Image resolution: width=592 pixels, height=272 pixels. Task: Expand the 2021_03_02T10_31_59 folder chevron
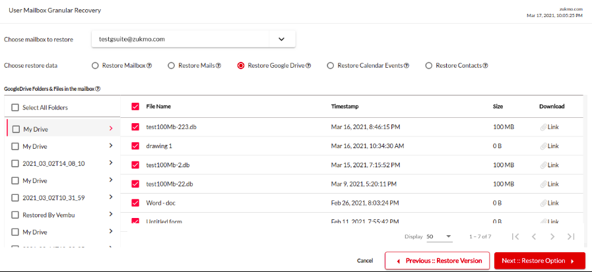111,197
